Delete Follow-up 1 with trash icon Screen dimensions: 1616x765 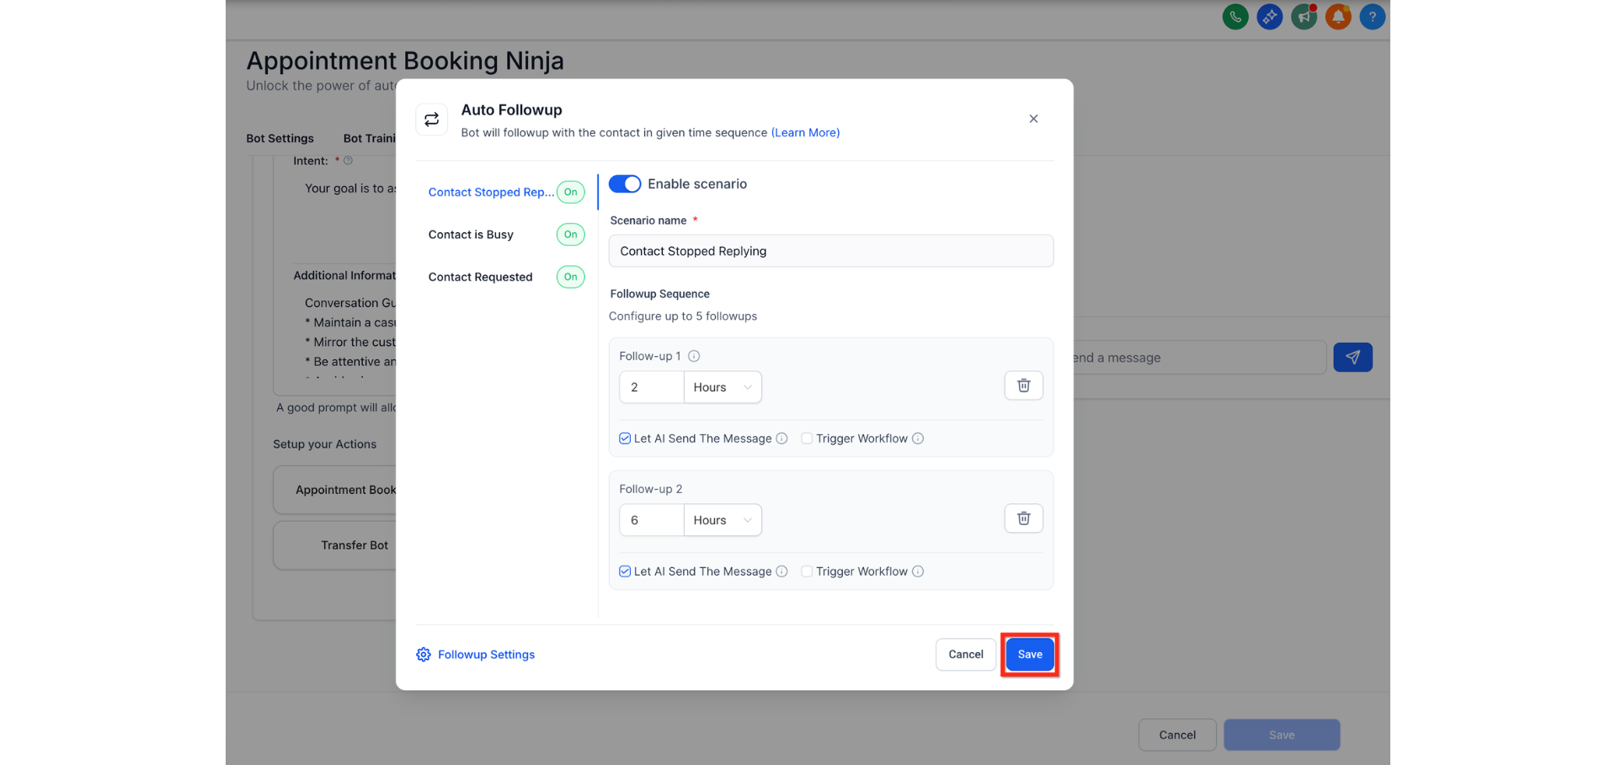1023,385
